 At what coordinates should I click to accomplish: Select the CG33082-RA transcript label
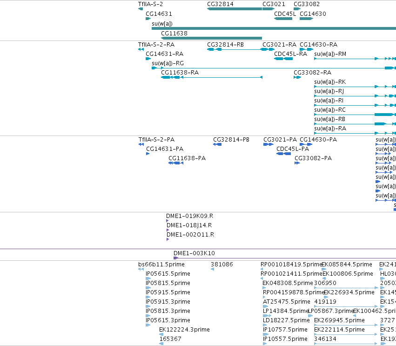(x=312, y=73)
